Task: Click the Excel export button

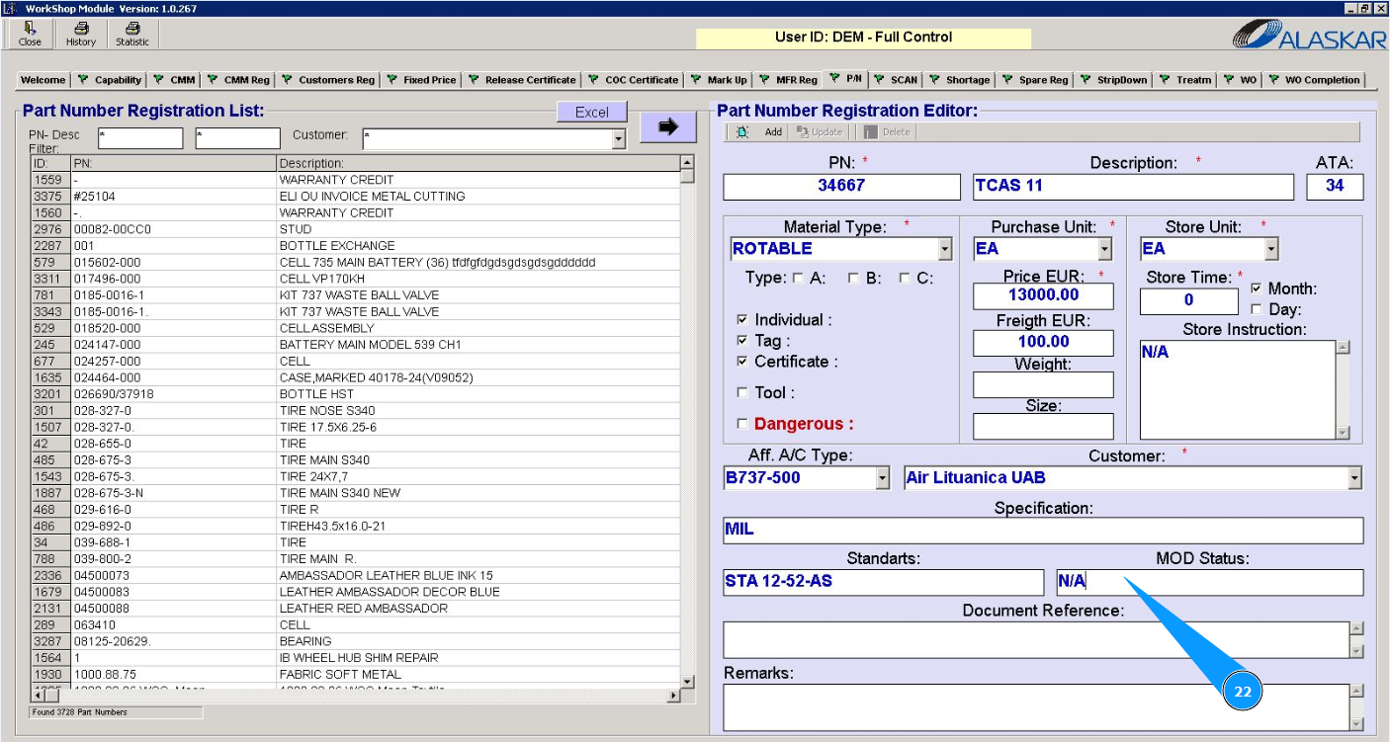Action: [x=591, y=113]
